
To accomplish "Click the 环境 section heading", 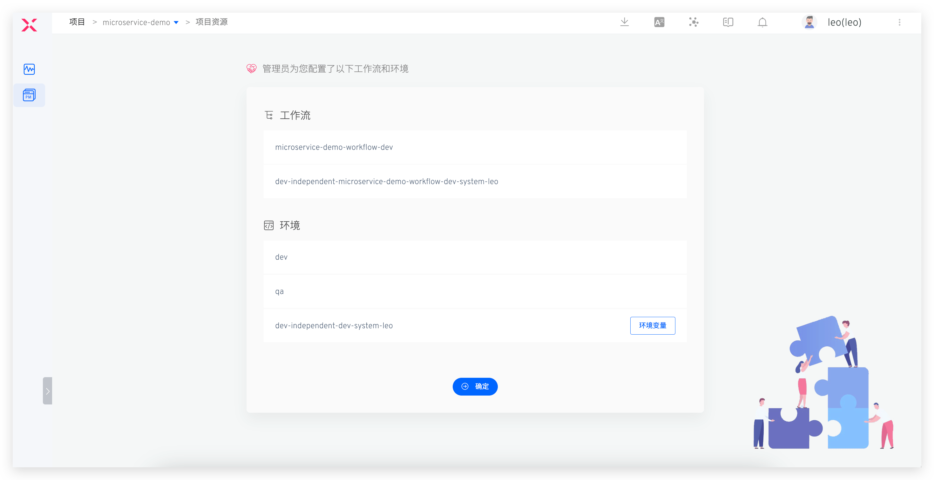I will click(x=290, y=225).
